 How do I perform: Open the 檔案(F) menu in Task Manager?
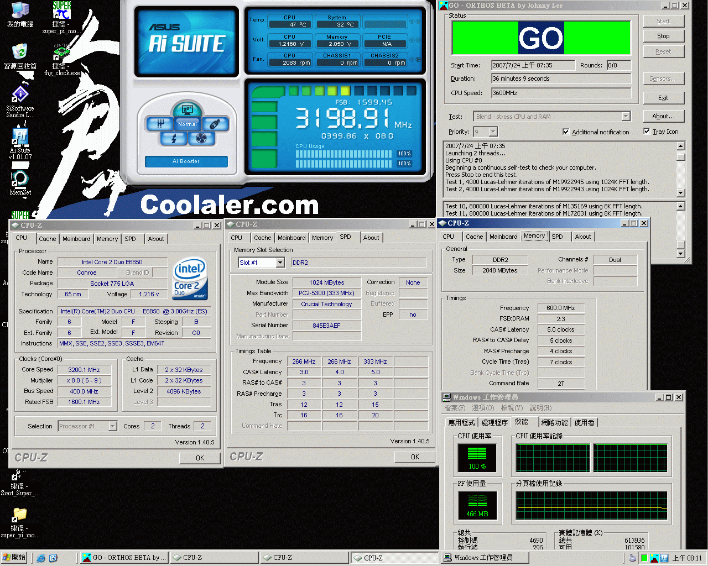[455, 408]
